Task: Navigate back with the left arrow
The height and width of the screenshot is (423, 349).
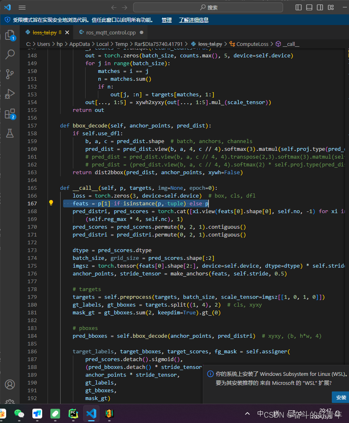Action: pyautogui.click(x=114, y=7)
